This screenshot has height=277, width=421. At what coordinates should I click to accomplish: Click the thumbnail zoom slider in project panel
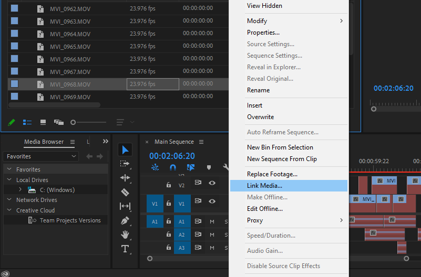click(74, 122)
